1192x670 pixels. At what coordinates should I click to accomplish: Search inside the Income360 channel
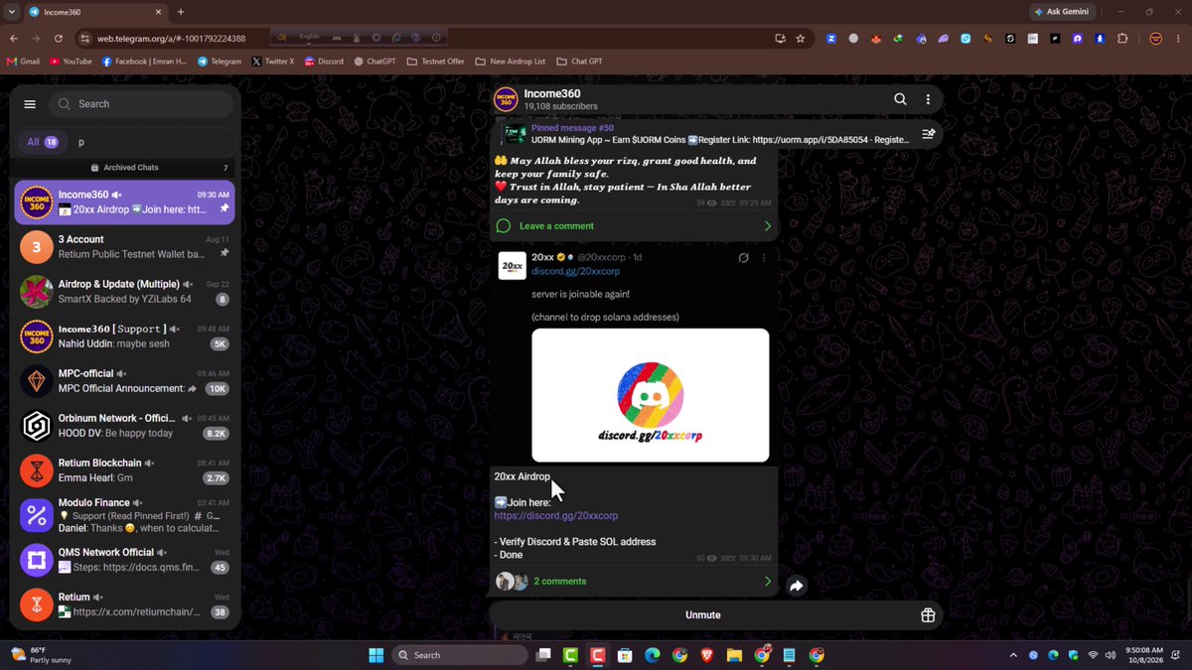pyautogui.click(x=900, y=99)
